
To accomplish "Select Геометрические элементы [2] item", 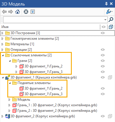I will click(35, 39).
